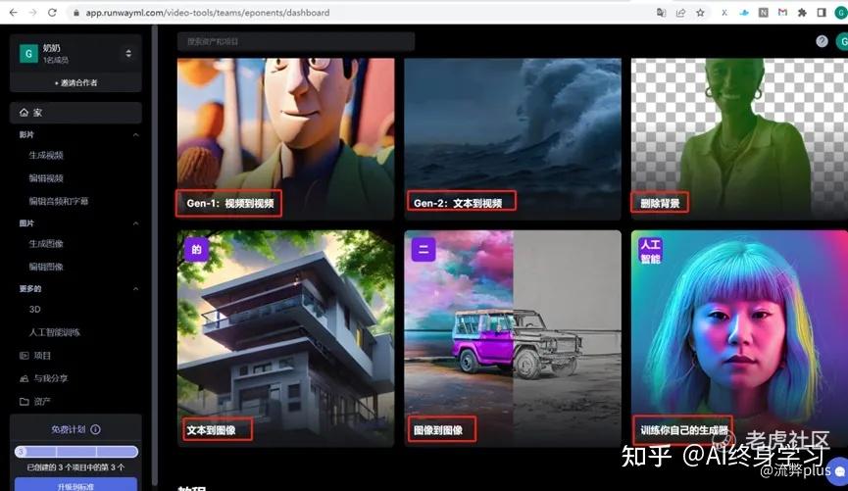Click the folder icon next to 资产
This screenshot has height=491, width=848.
[24, 401]
